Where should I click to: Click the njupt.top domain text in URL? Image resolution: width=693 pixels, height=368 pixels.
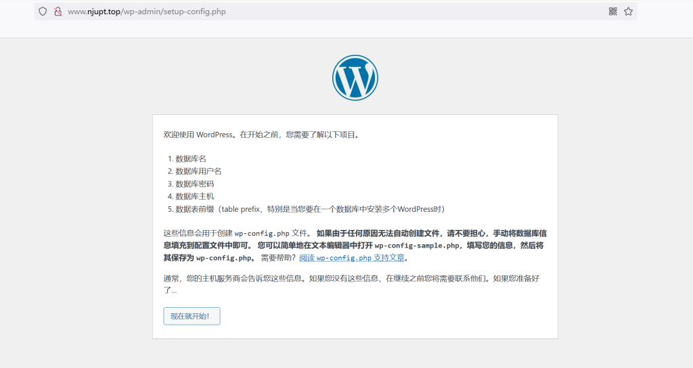[106, 11]
